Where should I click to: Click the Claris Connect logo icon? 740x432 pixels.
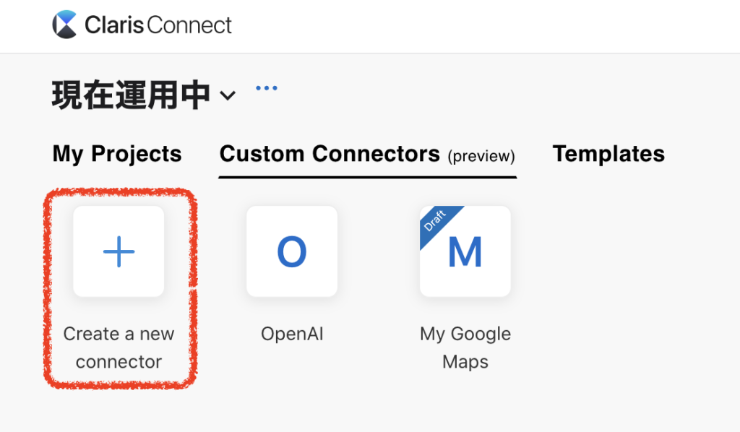(x=64, y=25)
